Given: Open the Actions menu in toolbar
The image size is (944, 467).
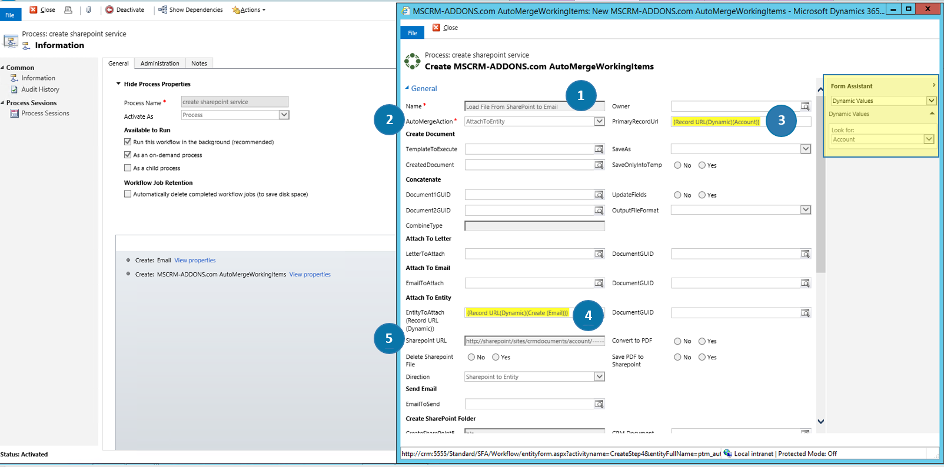Looking at the screenshot, I should click(x=249, y=9).
